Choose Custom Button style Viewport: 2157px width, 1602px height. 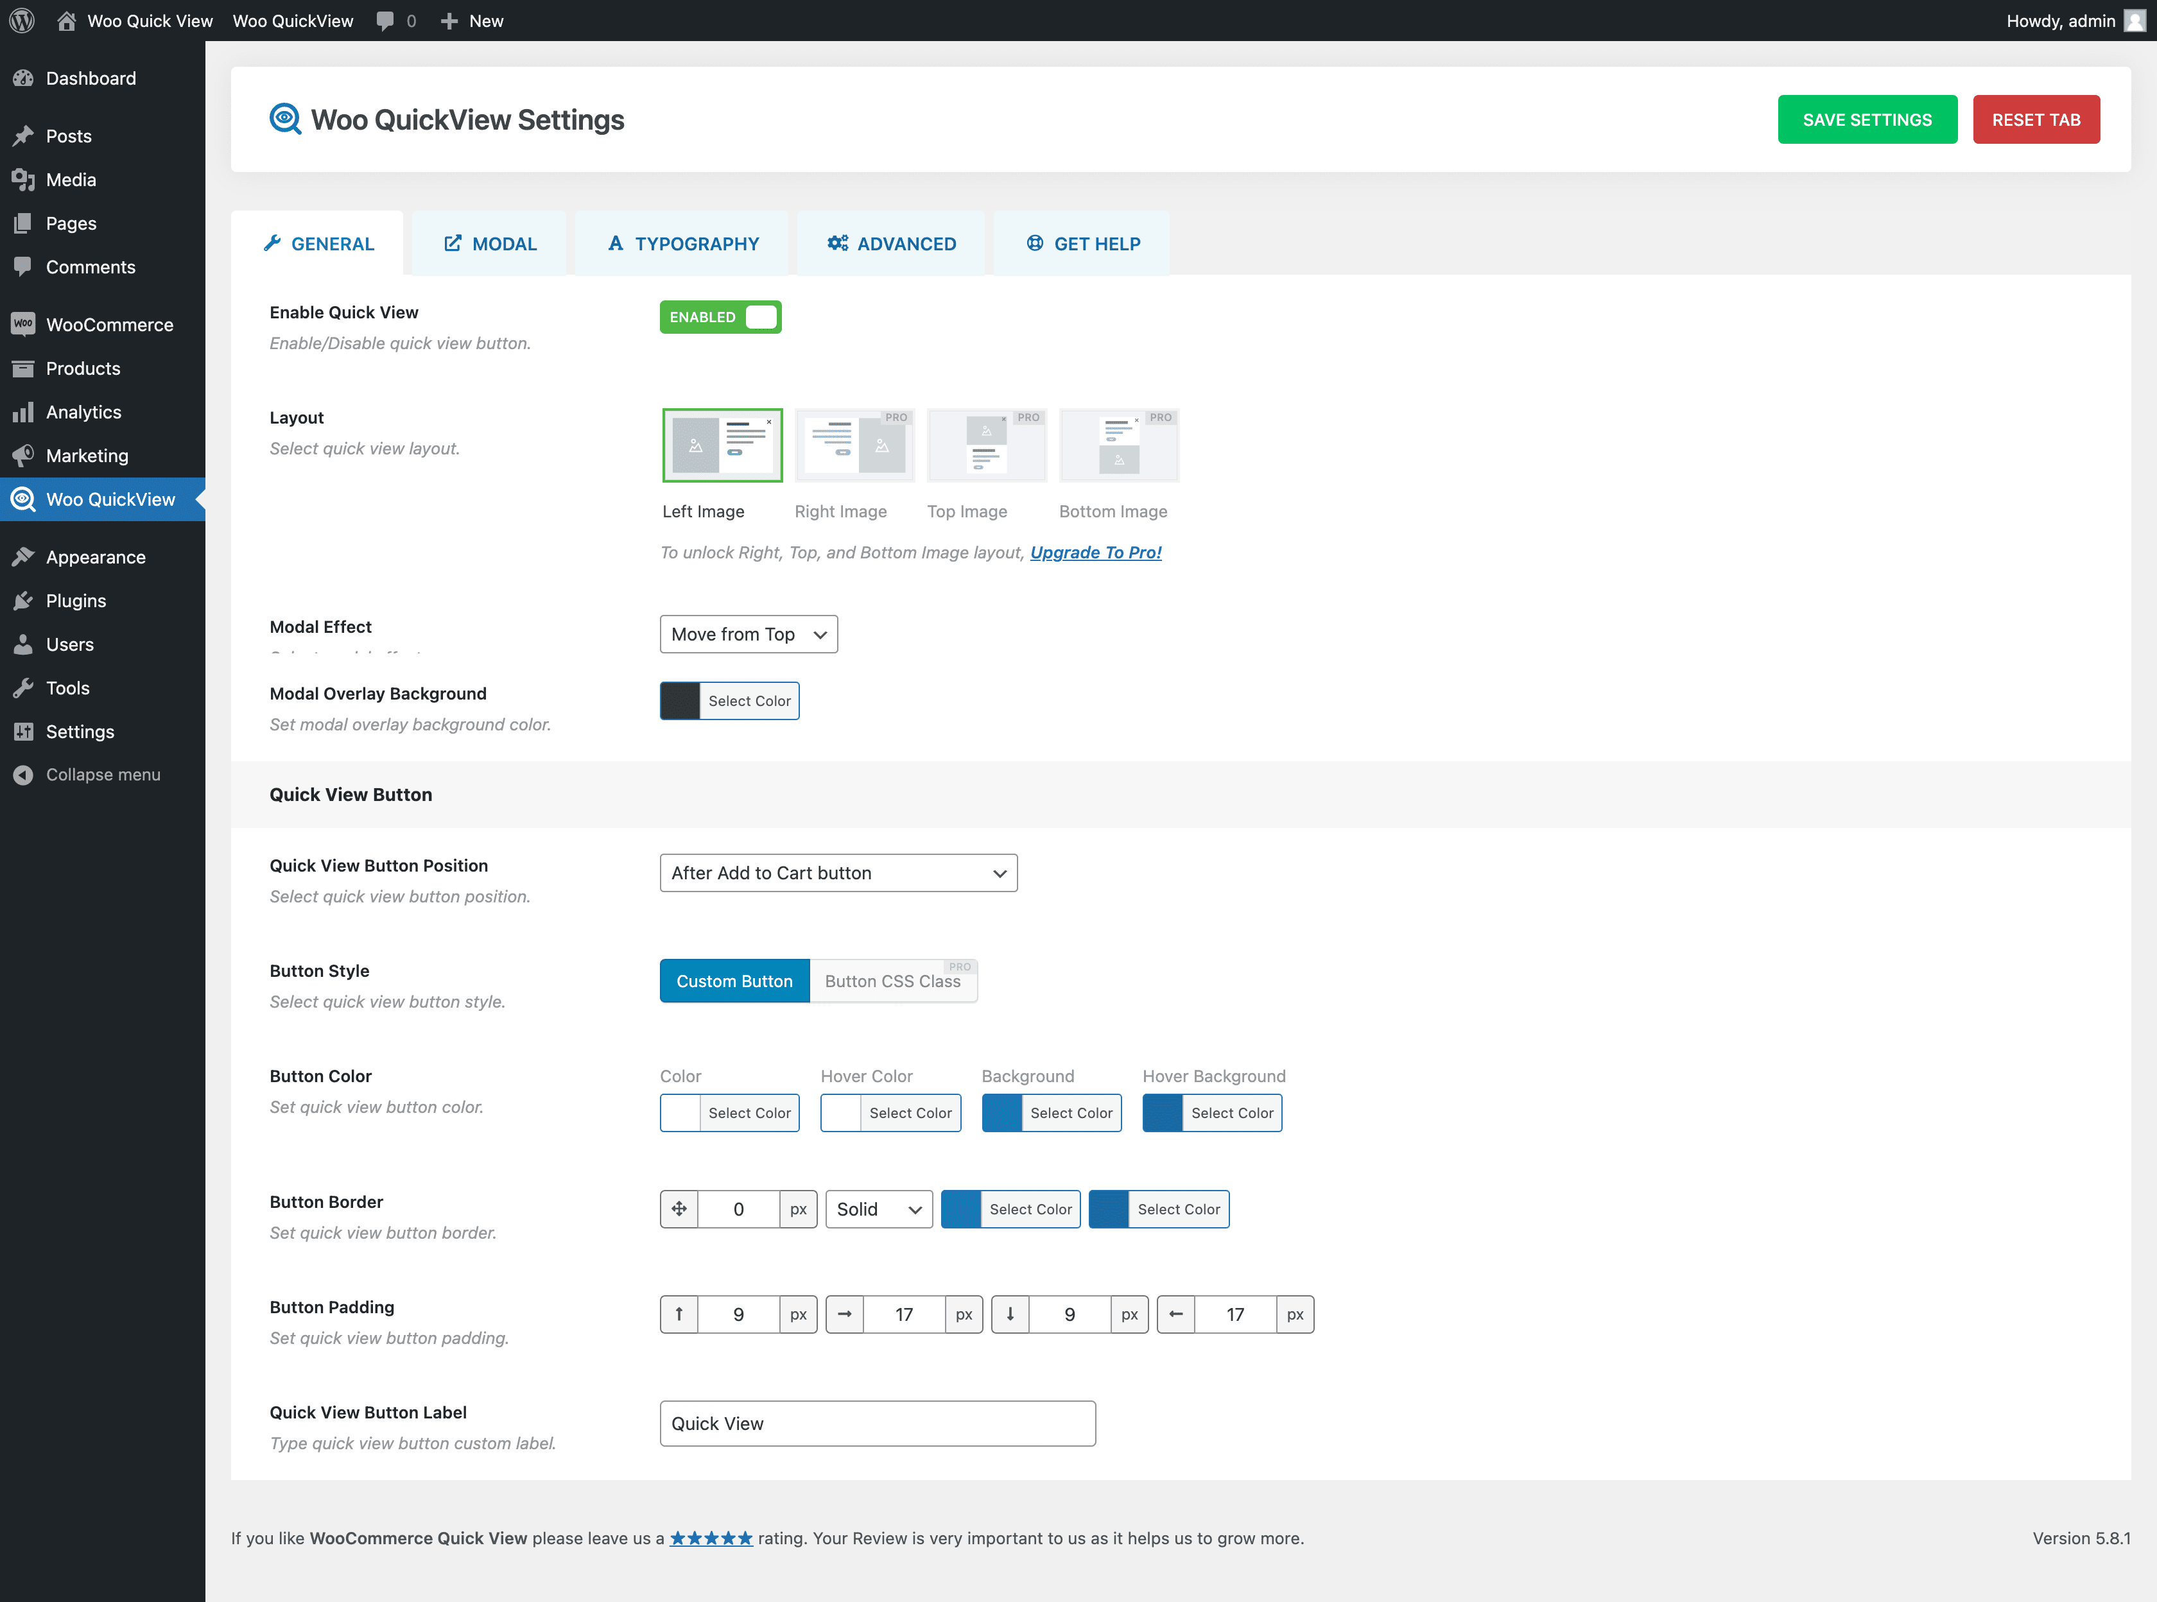tap(735, 981)
